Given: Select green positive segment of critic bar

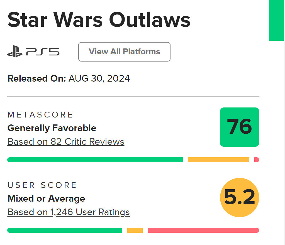Looking at the screenshot, I should [95, 160].
